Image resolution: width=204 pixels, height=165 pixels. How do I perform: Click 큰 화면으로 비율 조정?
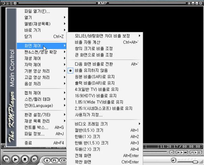point(105,55)
